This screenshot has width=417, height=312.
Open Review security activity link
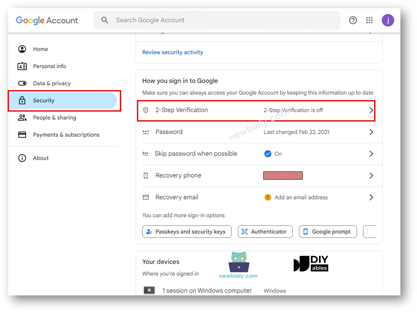(x=172, y=52)
